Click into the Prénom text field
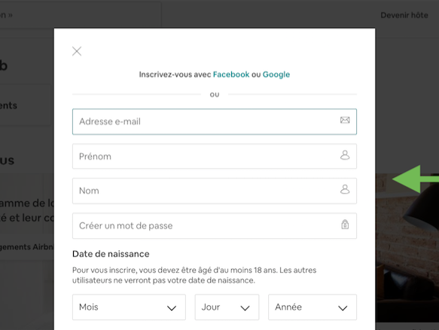This screenshot has height=330, width=439. pos(215,156)
